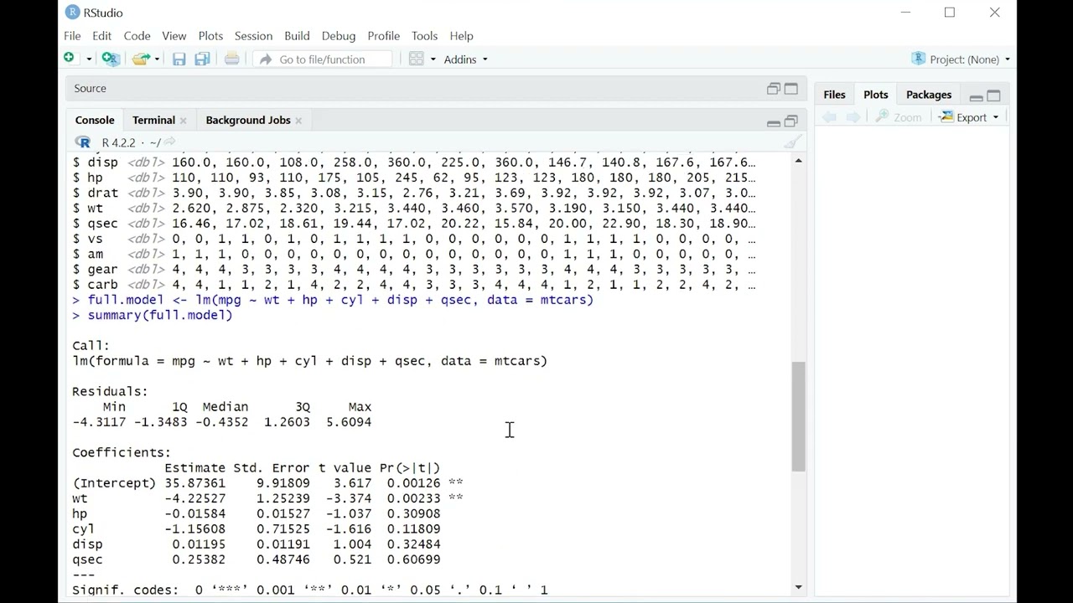
Task: Open the New File dropdown arrow
Action: [89, 59]
